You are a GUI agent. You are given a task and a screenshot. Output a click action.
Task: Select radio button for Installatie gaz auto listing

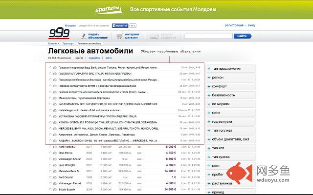click(x=50, y=110)
